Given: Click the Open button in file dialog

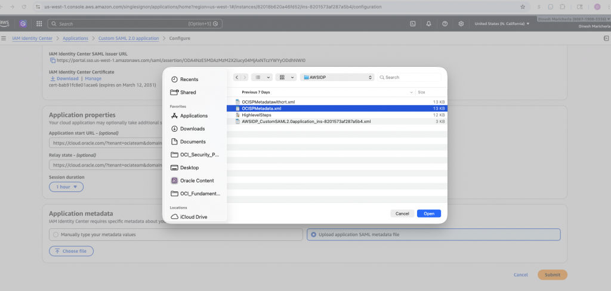Looking at the screenshot, I should point(429,213).
